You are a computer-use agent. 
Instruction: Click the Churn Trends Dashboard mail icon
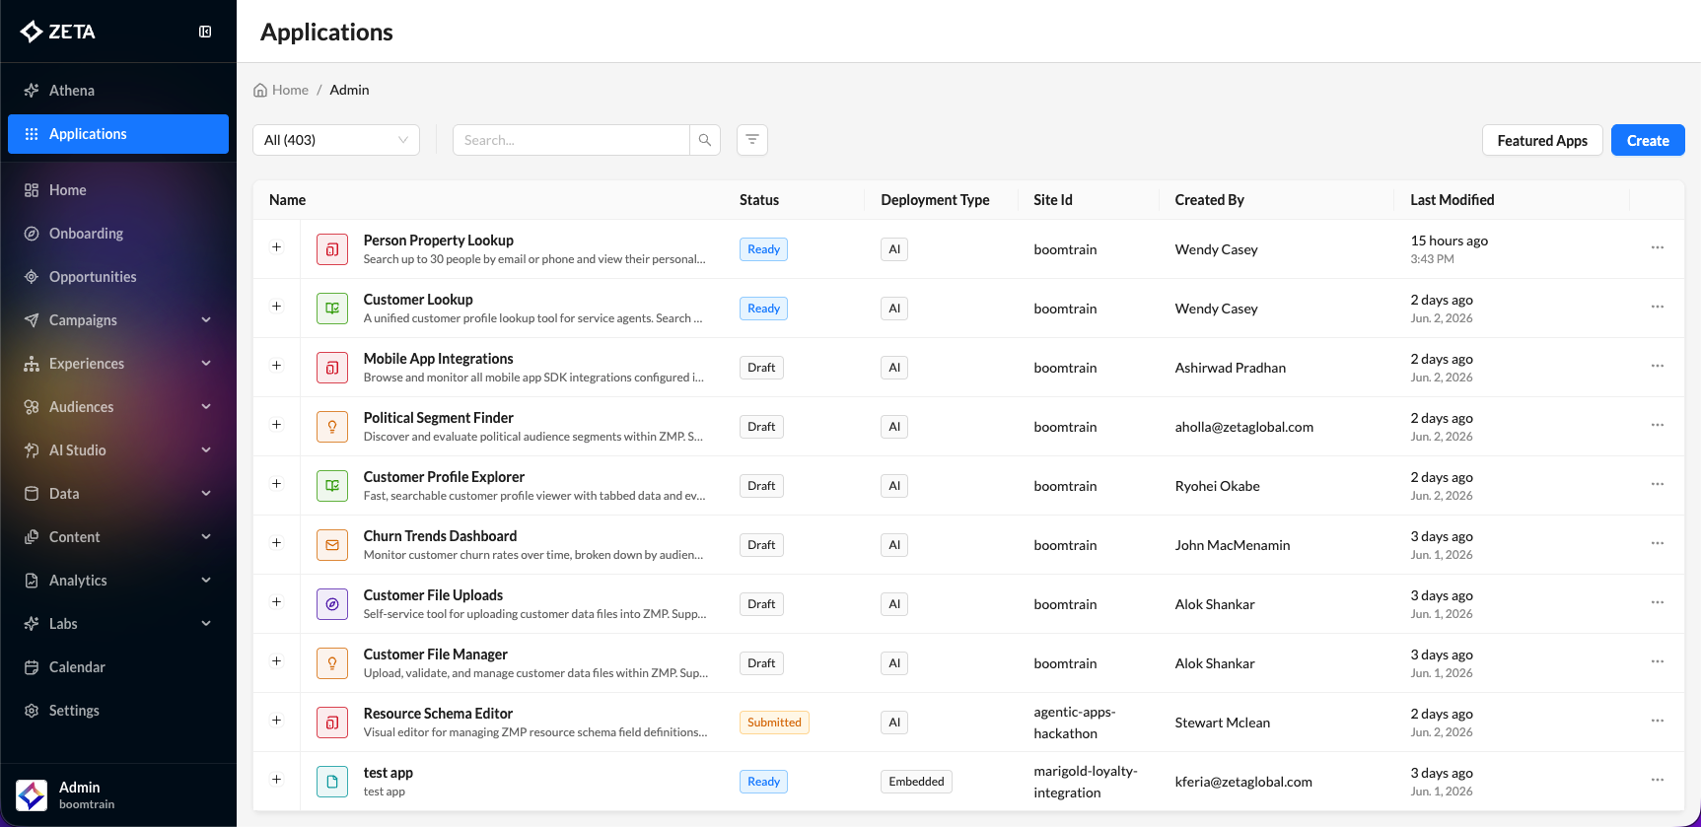(x=332, y=545)
